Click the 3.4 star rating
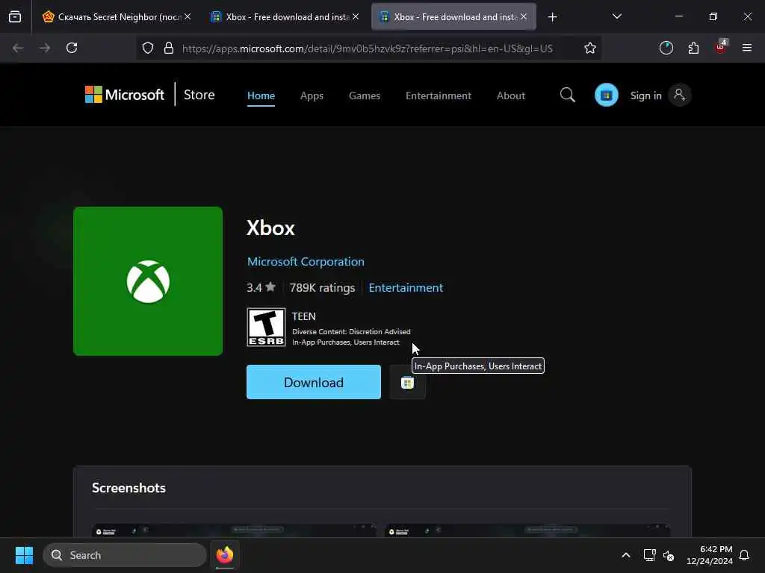The height and width of the screenshot is (573, 765). (261, 287)
